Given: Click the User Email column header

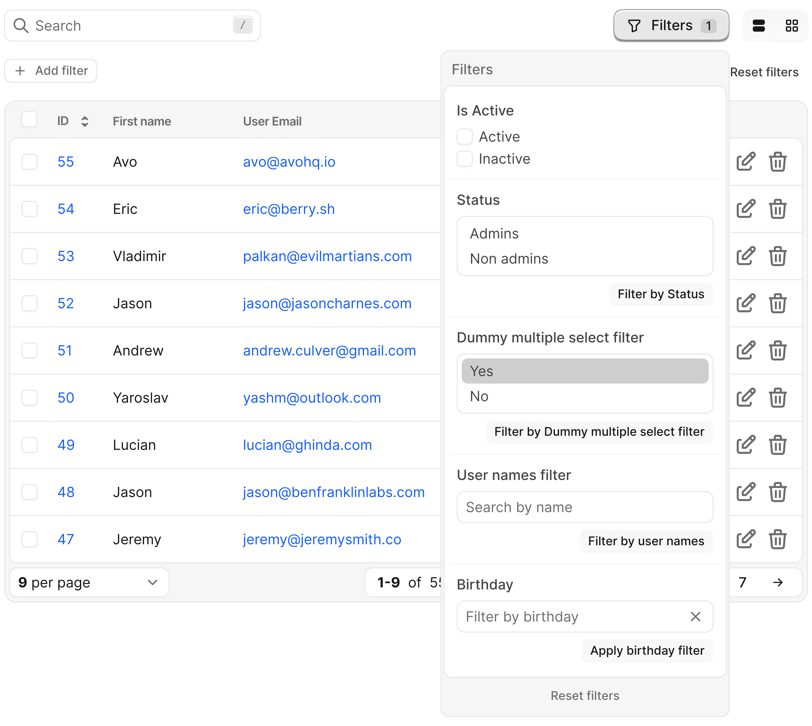Looking at the screenshot, I should click(x=272, y=121).
